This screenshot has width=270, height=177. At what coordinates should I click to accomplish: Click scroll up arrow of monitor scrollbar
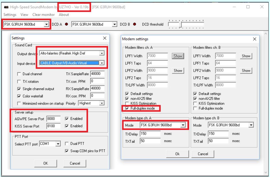tap(266, 34)
